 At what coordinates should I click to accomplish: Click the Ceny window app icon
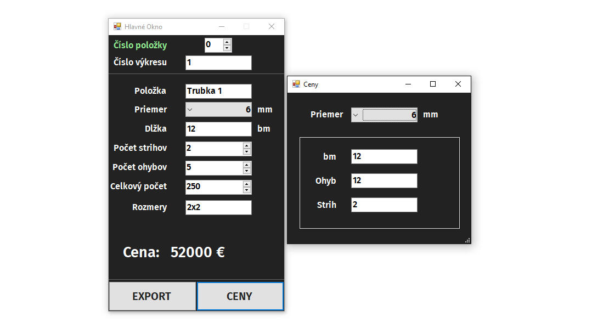point(296,84)
